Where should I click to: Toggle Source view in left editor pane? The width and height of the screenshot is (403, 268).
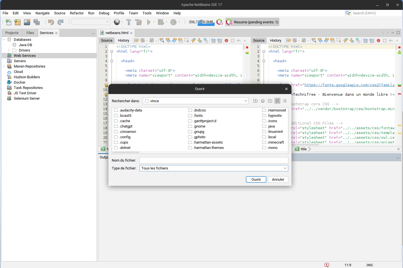107,41
